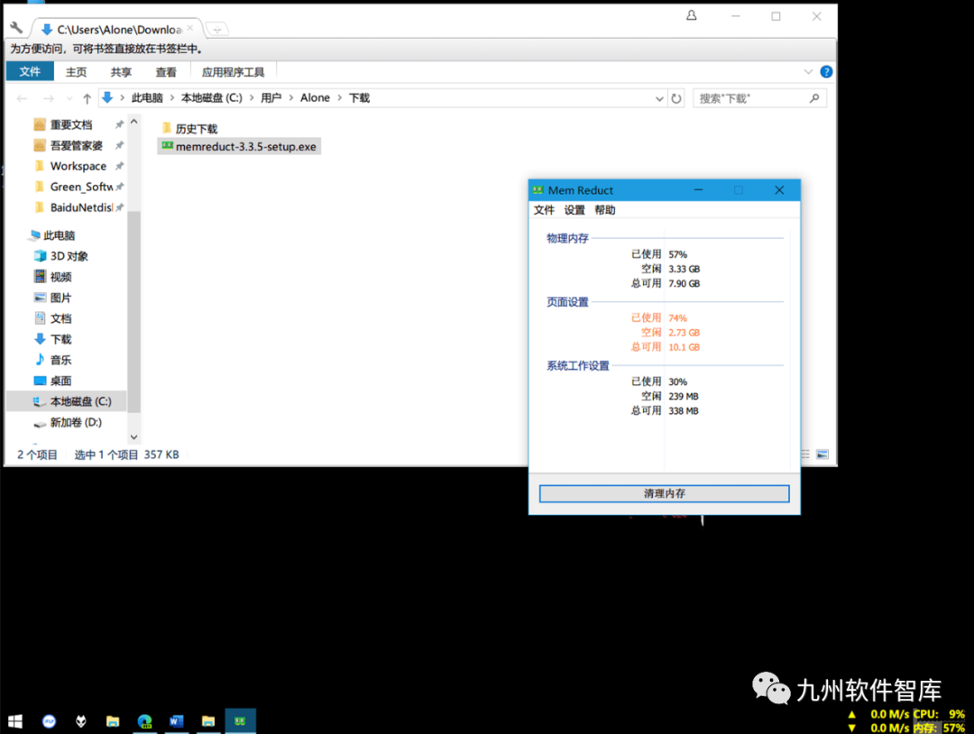Open first File Explorer taskbar icon
Image resolution: width=974 pixels, height=734 pixels.
tap(113, 721)
